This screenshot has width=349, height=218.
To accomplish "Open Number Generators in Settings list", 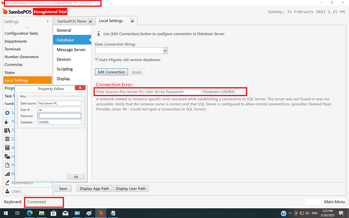I will pyautogui.click(x=22, y=57).
